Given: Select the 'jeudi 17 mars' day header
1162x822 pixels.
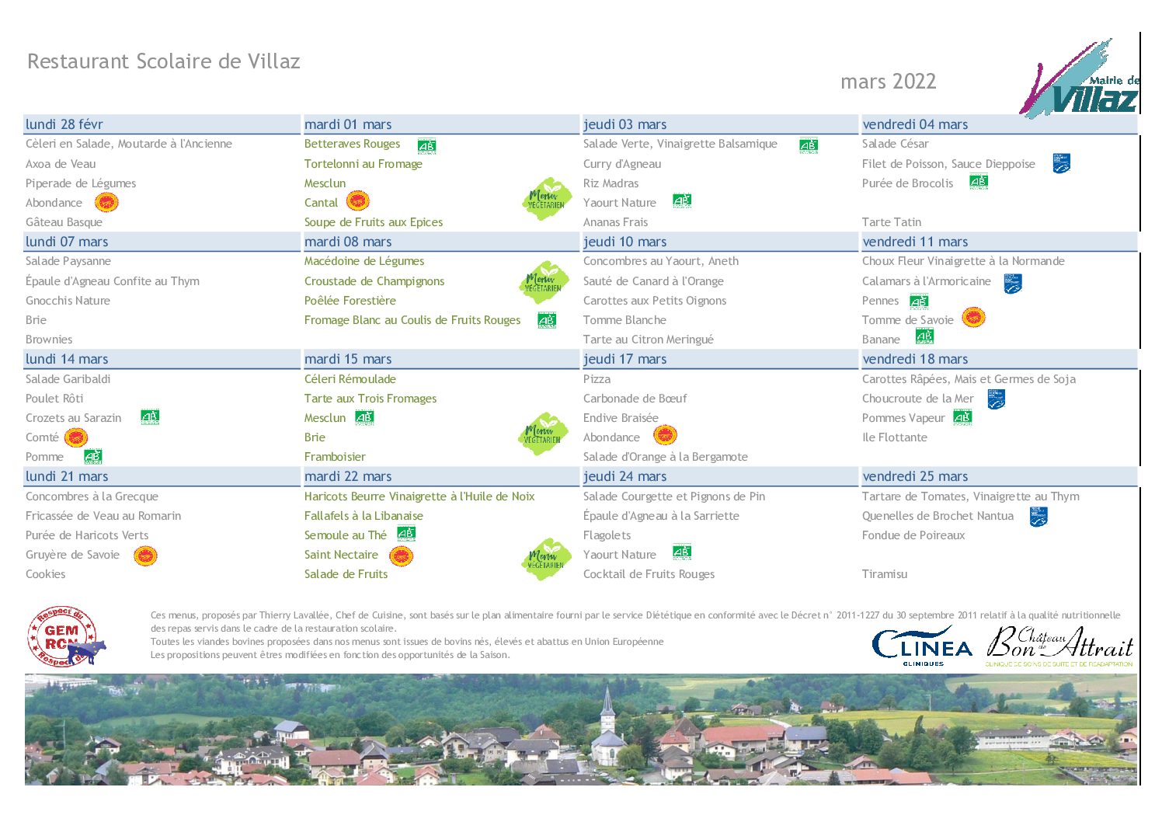Looking at the screenshot, I should tap(719, 359).
